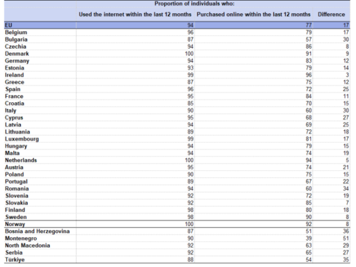The image size is (356, 267).
Task: Select the Ireland row label
Action: coord(14,75)
